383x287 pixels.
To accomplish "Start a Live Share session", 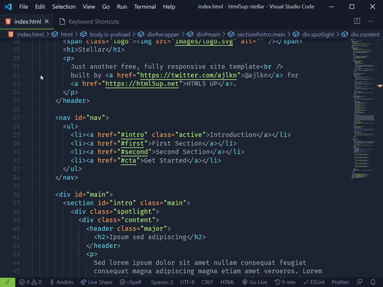I will click(x=96, y=282).
